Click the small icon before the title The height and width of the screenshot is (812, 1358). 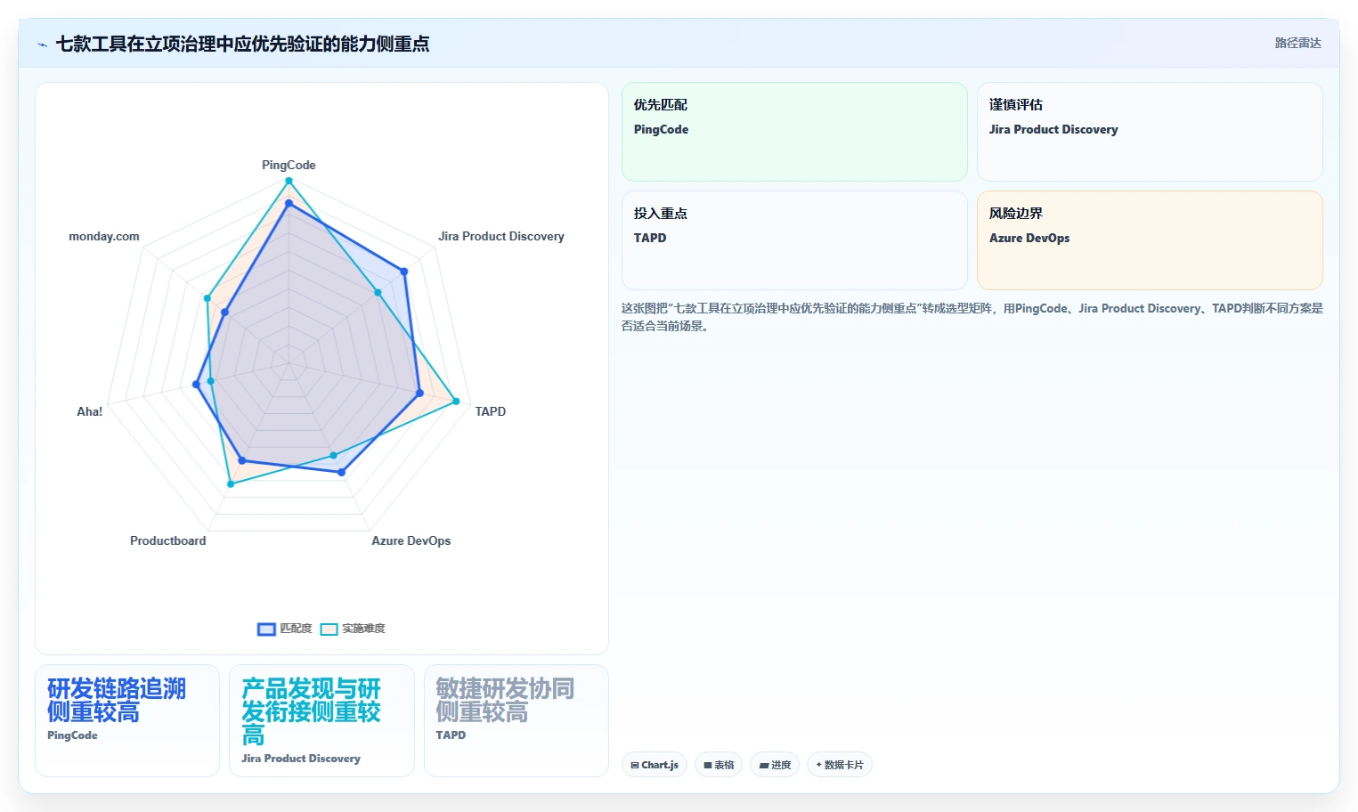tap(42, 45)
